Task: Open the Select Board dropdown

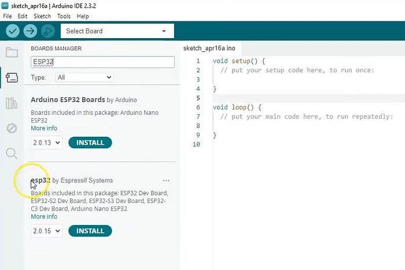Action: [x=117, y=31]
